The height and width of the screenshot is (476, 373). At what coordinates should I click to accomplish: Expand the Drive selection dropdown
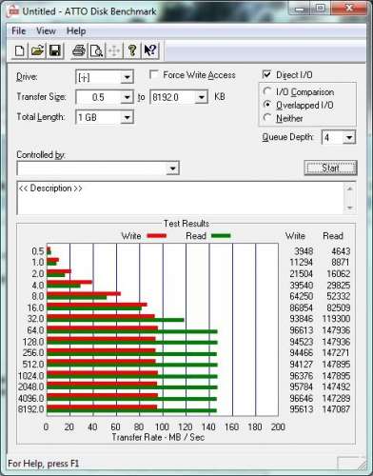[128, 77]
